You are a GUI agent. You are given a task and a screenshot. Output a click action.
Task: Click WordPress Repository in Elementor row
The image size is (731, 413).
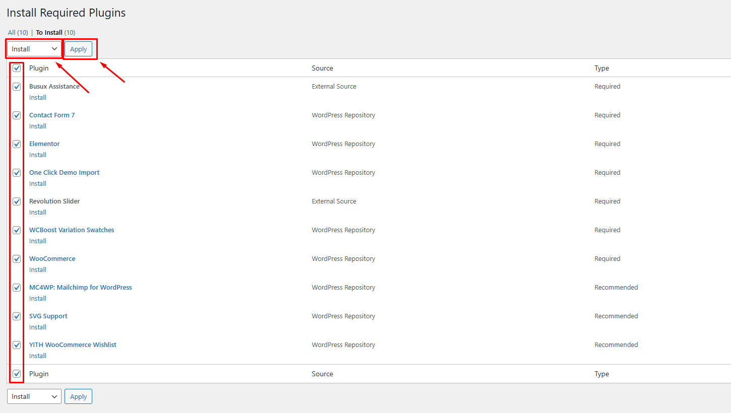pos(344,144)
